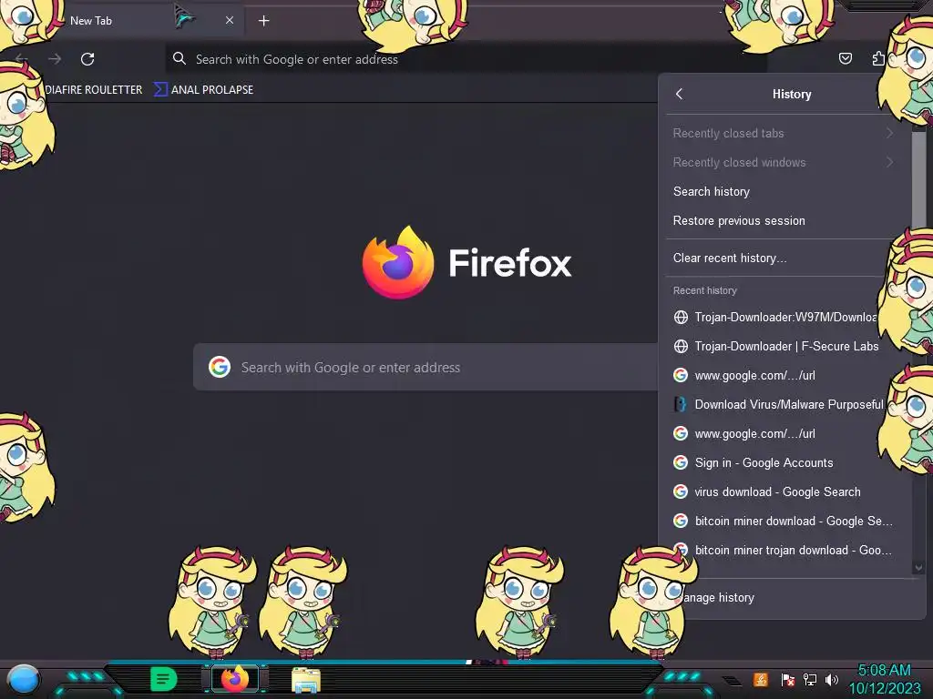This screenshot has width=933, height=699.
Task: Close the New Tab tab
Action: click(x=230, y=20)
